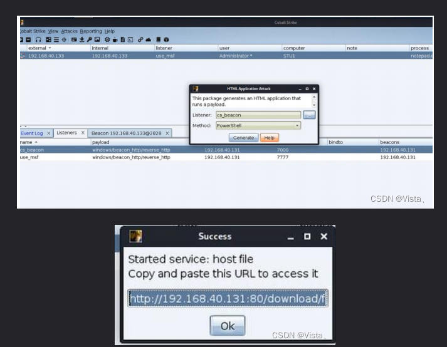Click port 7777 in listeners table

[x=283, y=157]
